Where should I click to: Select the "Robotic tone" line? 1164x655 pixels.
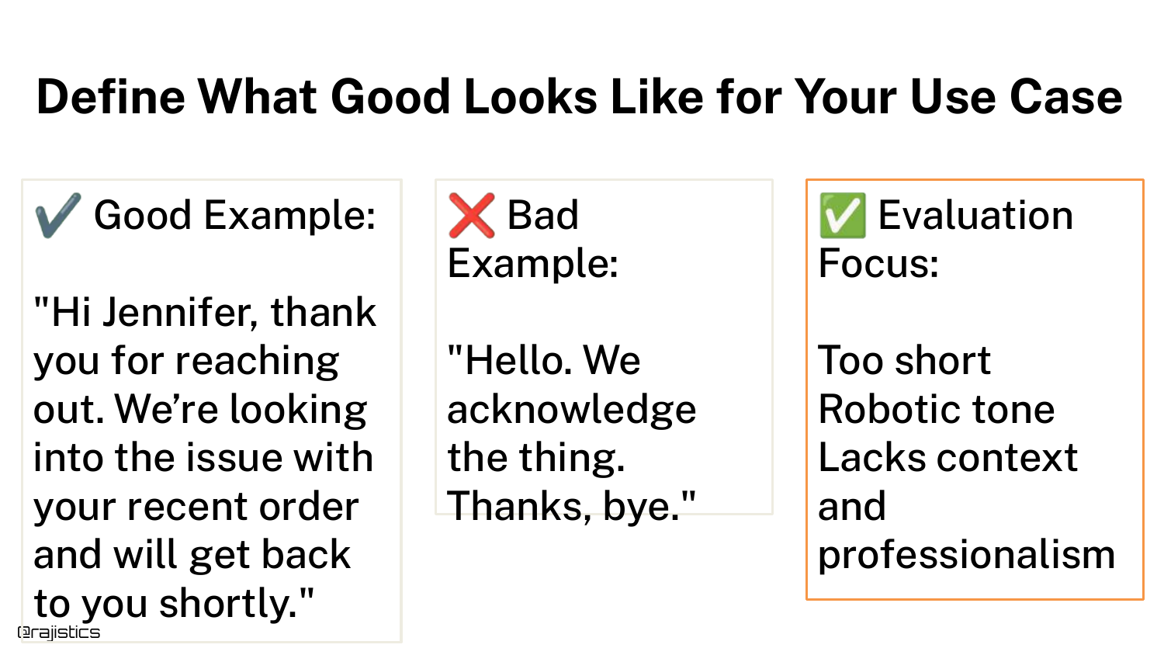click(937, 410)
